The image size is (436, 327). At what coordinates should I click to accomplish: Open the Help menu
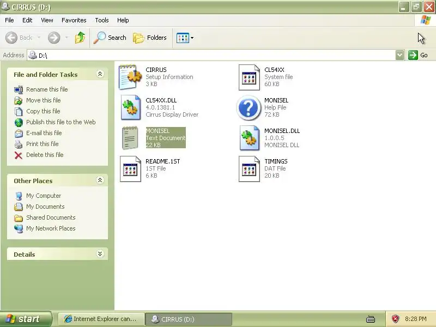123,20
